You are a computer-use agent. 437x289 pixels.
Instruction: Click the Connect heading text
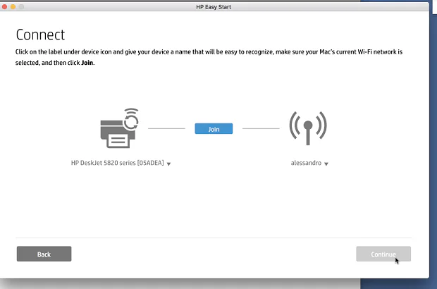point(40,35)
